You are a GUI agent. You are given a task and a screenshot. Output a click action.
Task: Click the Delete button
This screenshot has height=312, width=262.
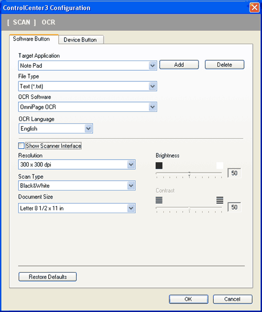(224, 65)
